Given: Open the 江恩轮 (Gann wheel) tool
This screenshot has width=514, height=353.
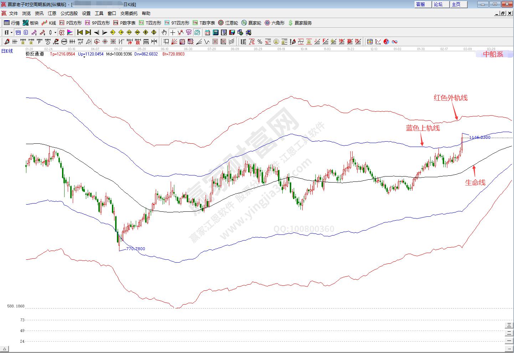Looking at the screenshot, I should 228,23.
